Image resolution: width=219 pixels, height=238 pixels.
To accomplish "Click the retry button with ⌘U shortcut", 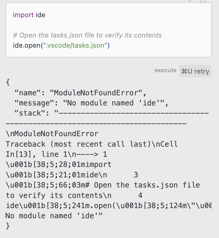I will [x=195, y=71].
